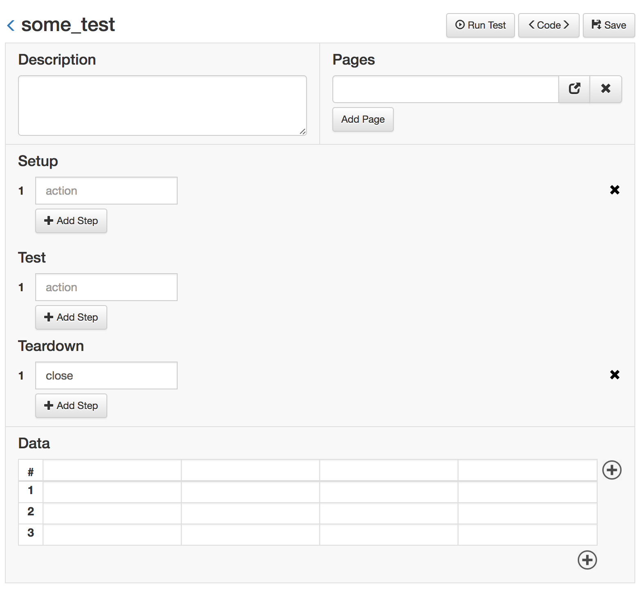Select Data row 1 second column cell
641x589 pixels.
point(251,492)
